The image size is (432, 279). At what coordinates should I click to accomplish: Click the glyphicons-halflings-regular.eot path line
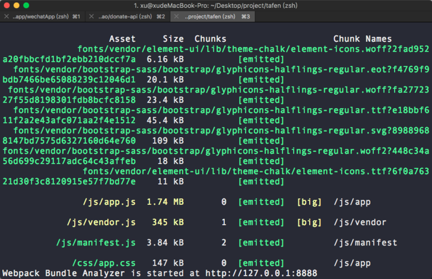(221, 70)
